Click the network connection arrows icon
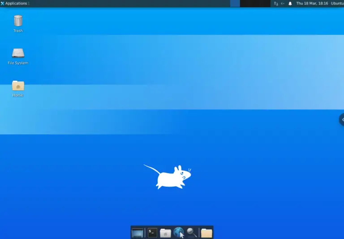 tap(276, 3)
